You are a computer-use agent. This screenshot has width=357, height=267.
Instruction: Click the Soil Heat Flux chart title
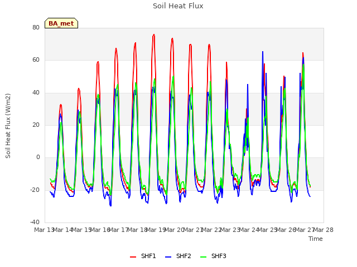pos(178,6)
